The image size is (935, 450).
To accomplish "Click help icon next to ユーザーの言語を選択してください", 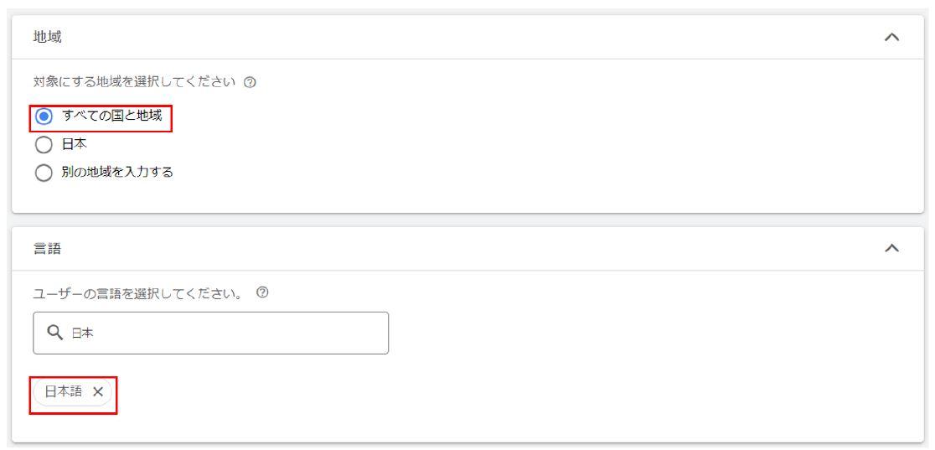I will 261,292.
